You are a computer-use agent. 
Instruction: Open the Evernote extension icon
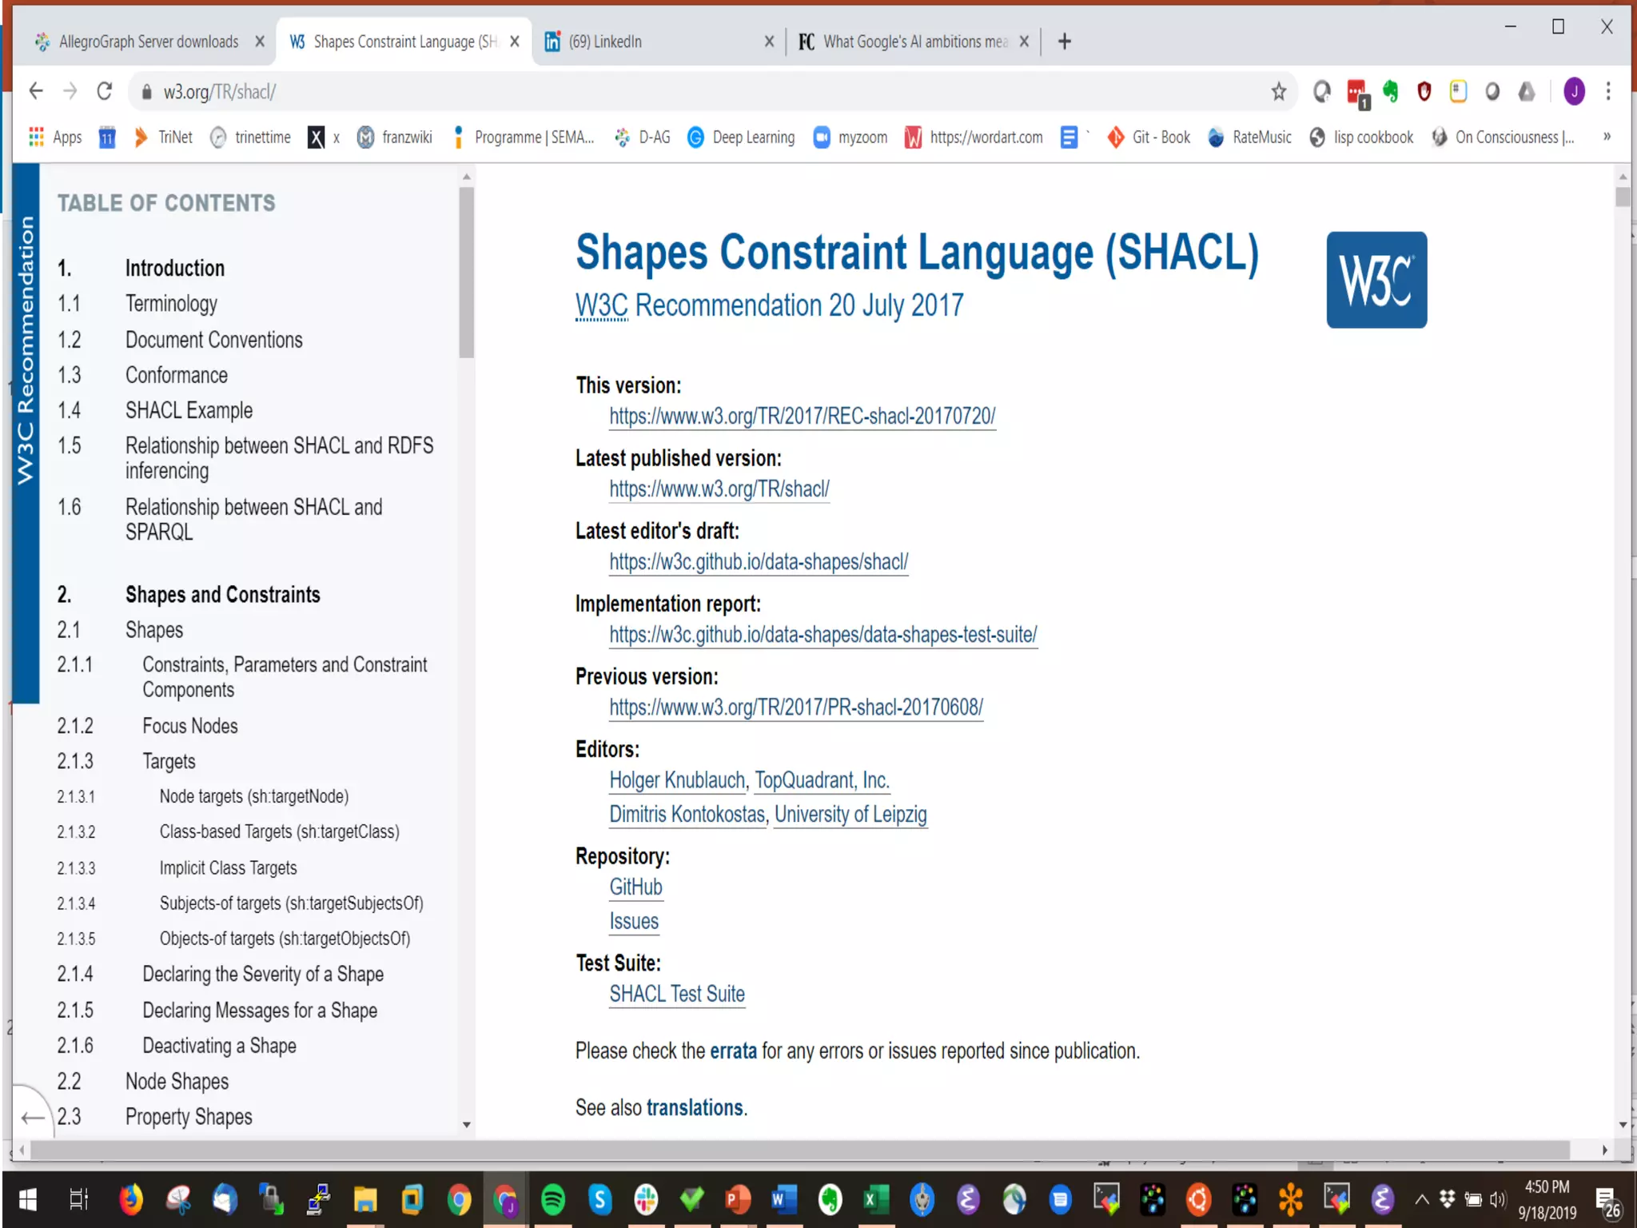(x=1391, y=92)
